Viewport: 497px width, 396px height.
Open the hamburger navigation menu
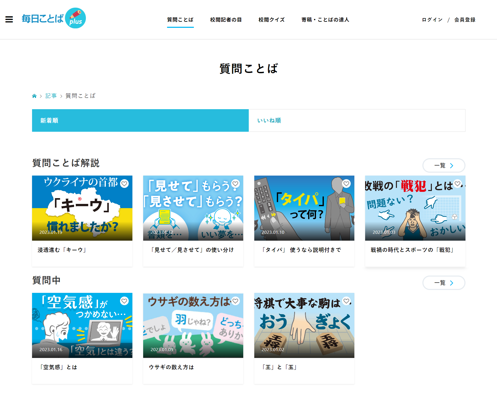(9, 20)
